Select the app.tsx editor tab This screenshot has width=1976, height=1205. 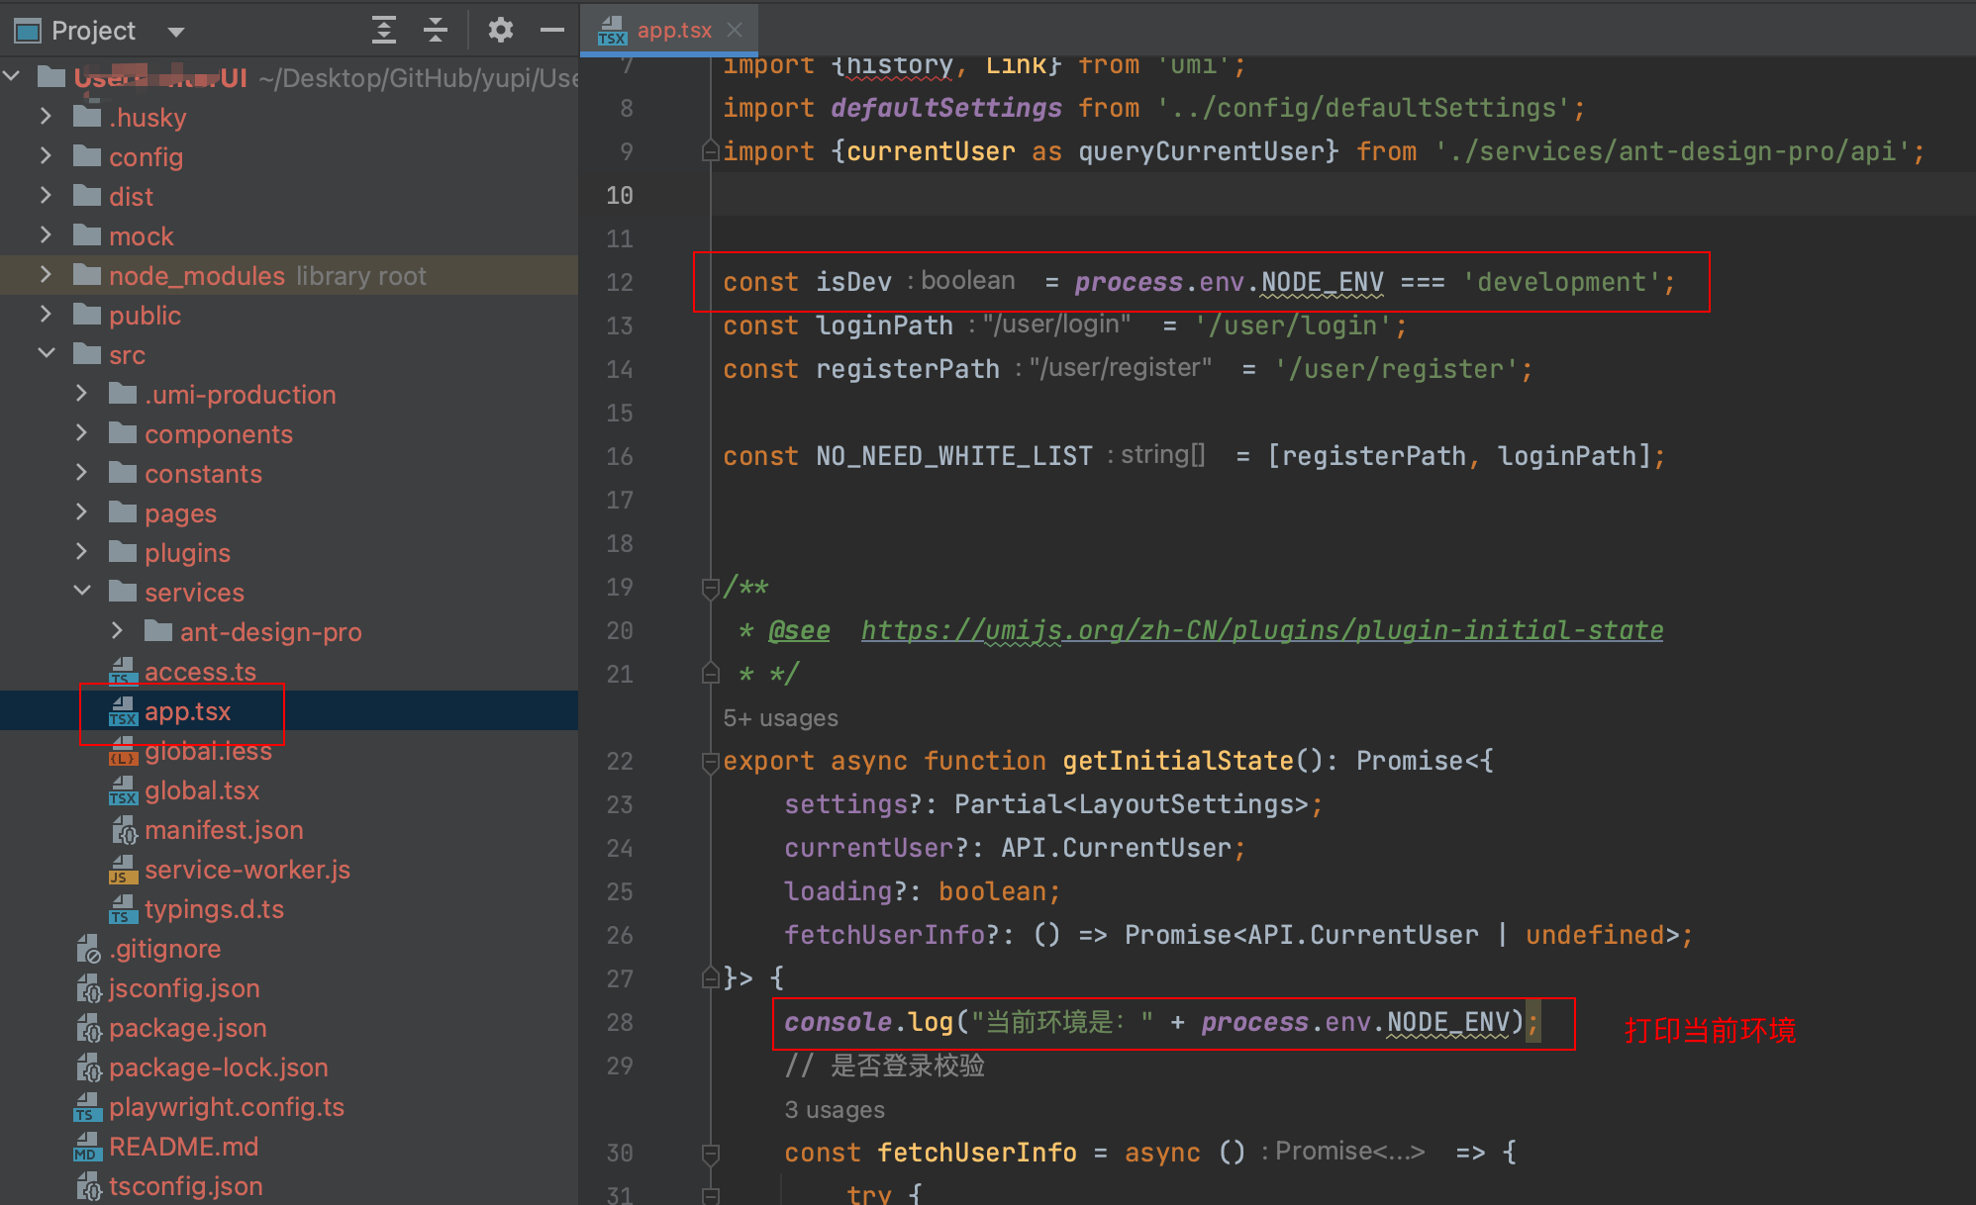(x=673, y=30)
